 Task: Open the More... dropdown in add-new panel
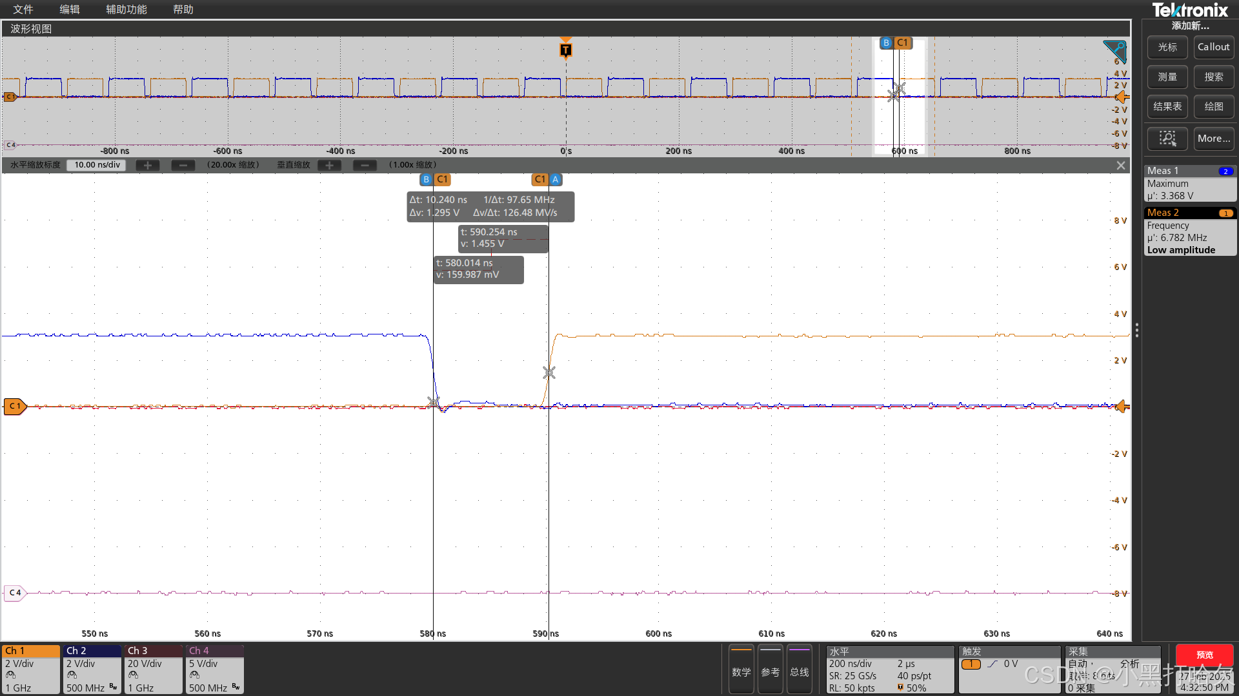click(1213, 139)
